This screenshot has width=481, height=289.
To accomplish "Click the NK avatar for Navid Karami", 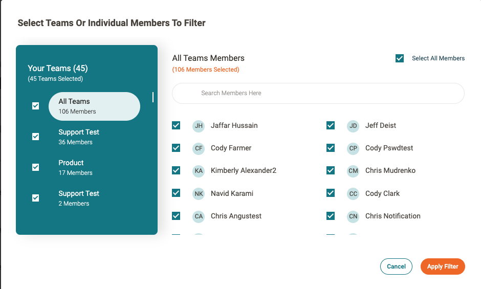I will click(x=199, y=194).
